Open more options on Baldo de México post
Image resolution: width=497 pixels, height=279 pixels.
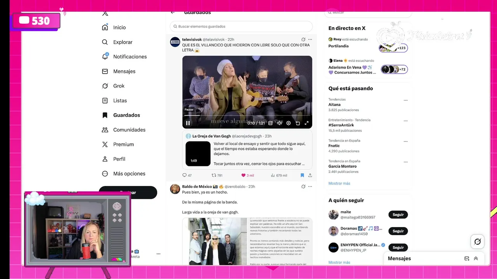(310, 186)
